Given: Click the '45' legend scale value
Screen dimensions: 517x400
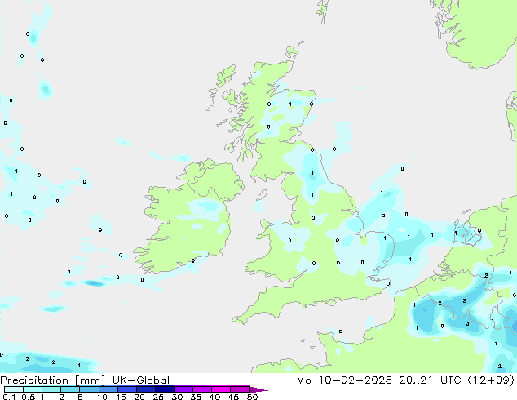Looking at the screenshot, I should tap(233, 397).
